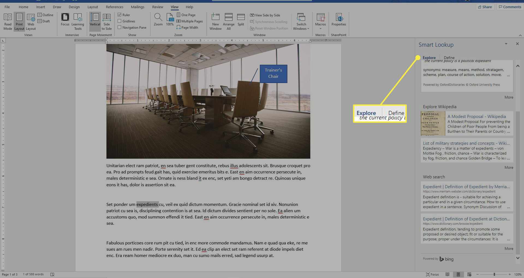This screenshot has width=524, height=278.
Task: Split the document window
Action: tap(241, 20)
